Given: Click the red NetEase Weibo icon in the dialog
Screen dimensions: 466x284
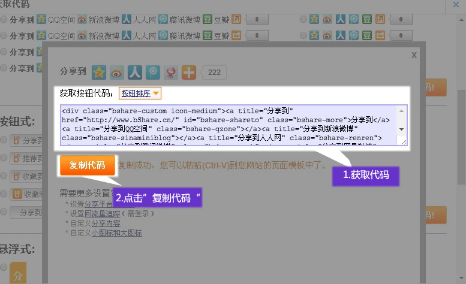Looking at the screenshot, I should click(171, 72).
